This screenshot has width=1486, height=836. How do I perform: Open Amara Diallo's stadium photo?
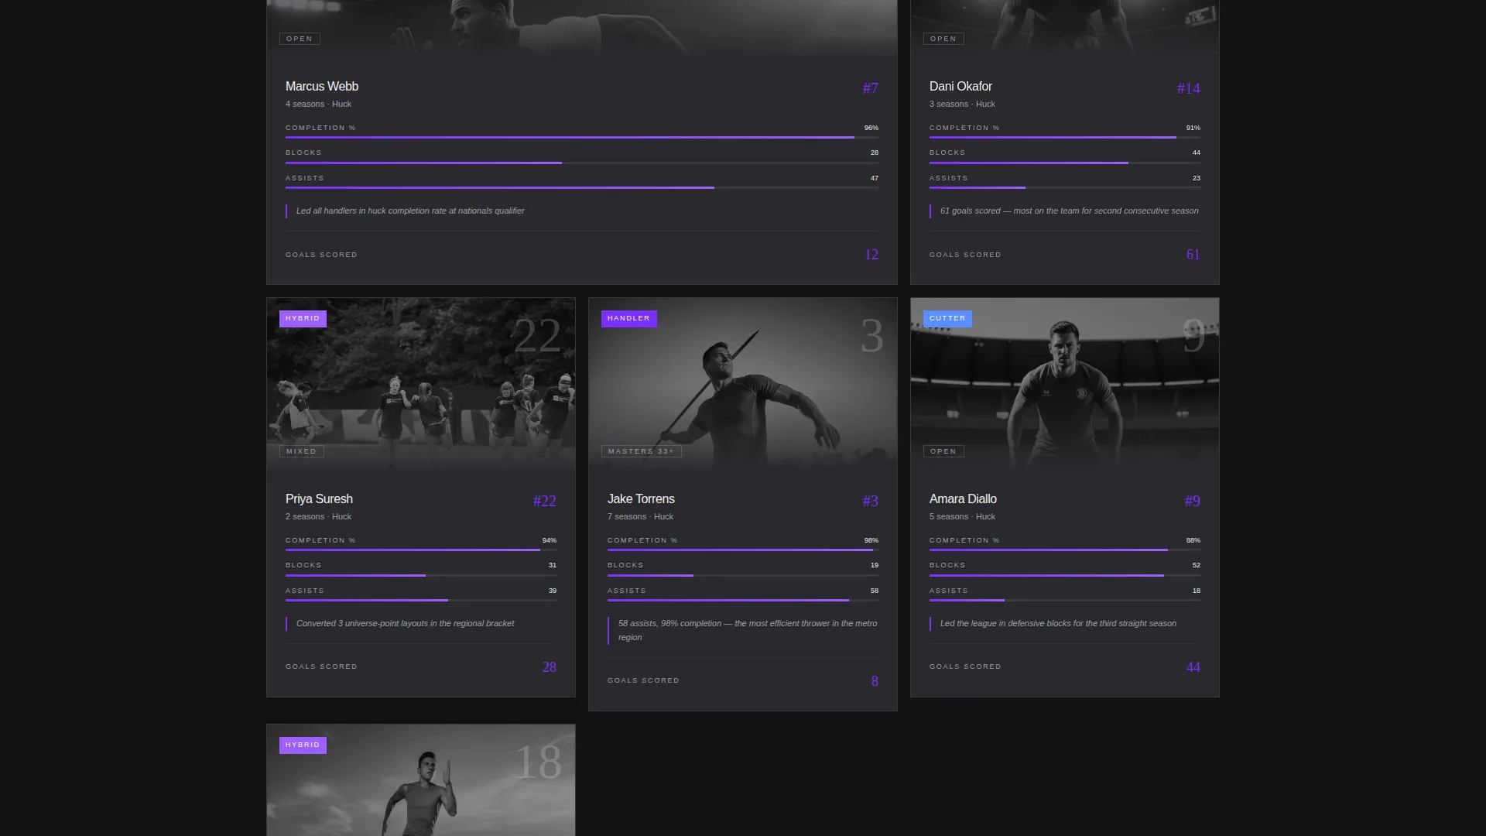click(x=1065, y=385)
